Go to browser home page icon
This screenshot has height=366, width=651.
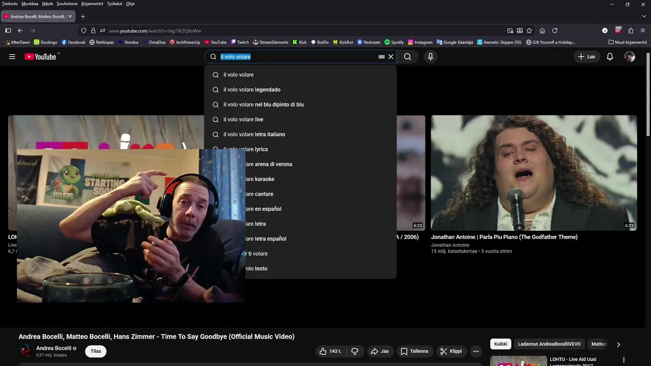point(542,30)
